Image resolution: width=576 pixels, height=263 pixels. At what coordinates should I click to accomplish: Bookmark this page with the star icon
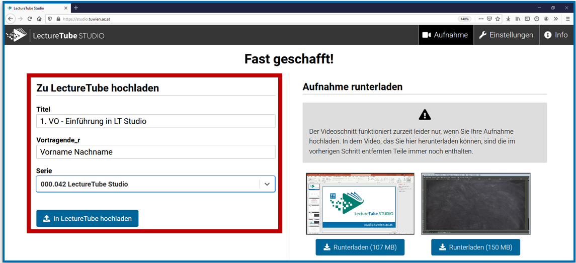[498, 19]
